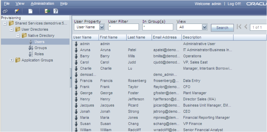Click the Refresh toolbar icon
Viewport: 267px width, 132px height.
[x=4, y=11]
